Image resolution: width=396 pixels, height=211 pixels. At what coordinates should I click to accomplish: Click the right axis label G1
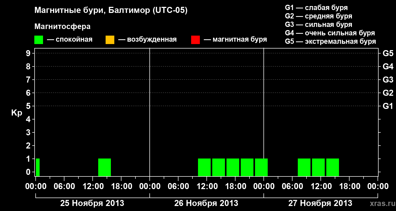pyautogui.click(x=388, y=106)
